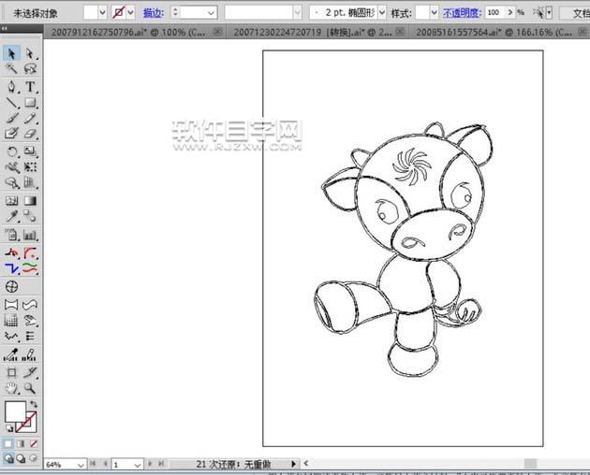
Task: Go to the next artboard
Action: click(x=150, y=464)
